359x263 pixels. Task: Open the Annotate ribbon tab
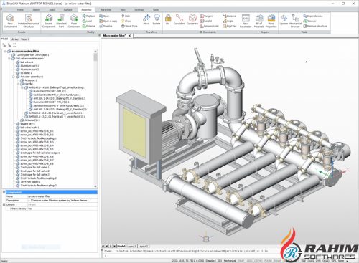point(106,10)
